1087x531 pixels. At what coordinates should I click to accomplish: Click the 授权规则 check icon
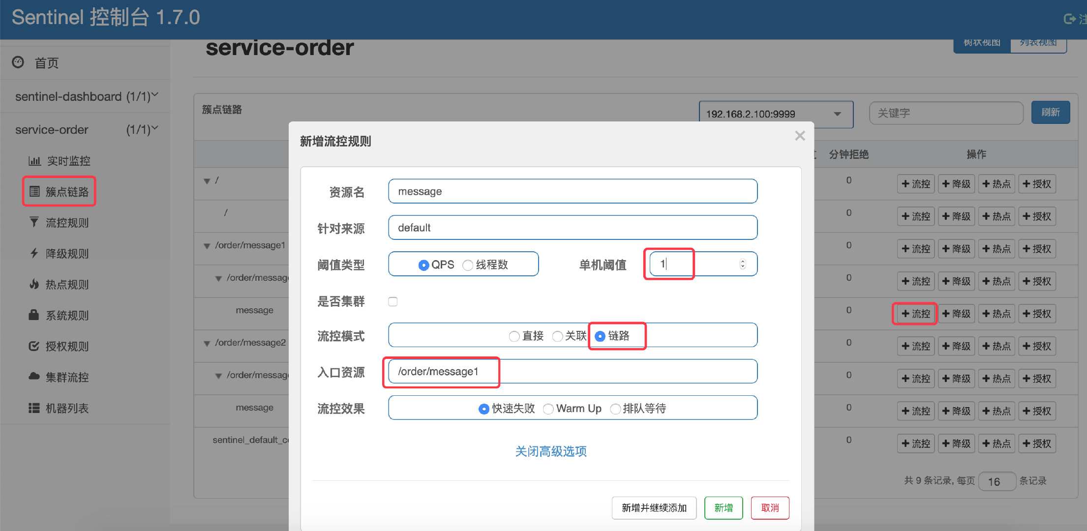34,346
